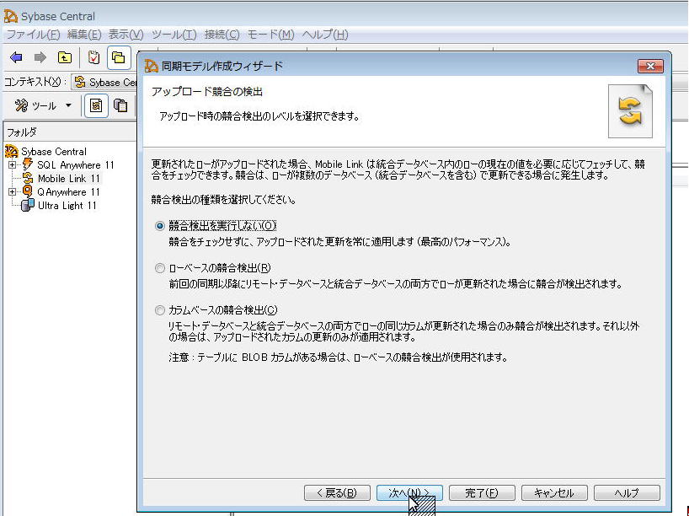Choose column-based conflict detection radio button

click(160, 310)
